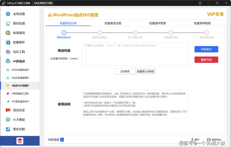
Task: Select step 2 指定站点筛选
Action: [99, 35]
